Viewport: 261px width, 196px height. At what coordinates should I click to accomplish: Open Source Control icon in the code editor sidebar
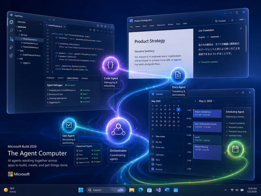(11, 39)
